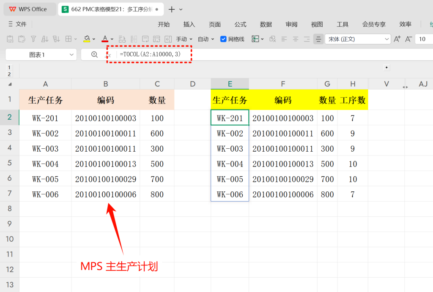Click the zoom magnifier in formula bar

pos(94,55)
